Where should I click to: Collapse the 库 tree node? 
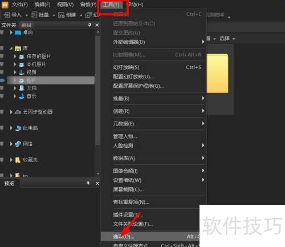(x=11, y=48)
